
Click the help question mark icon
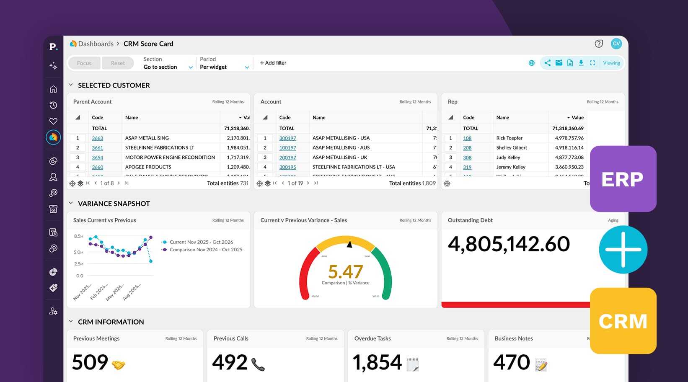pyautogui.click(x=599, y=44)
